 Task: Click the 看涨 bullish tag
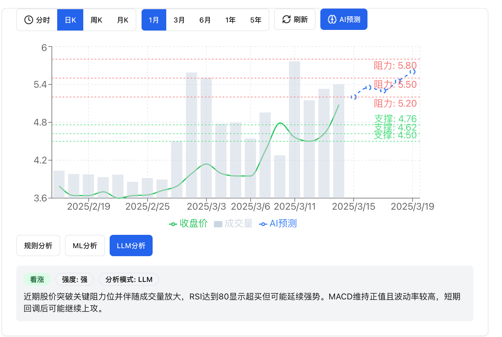(x=37, y=279)
